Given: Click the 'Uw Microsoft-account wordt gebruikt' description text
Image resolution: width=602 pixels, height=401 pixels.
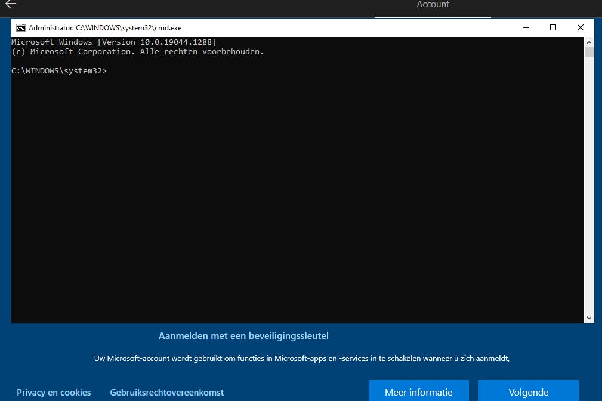Looking at the screenshot, I should [x=302, y=359].
